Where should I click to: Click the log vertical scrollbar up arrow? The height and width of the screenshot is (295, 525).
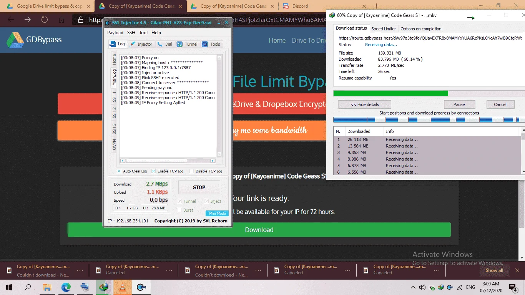[219, 58]
